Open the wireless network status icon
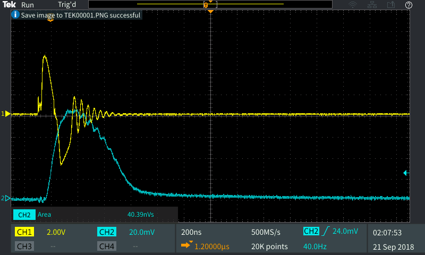425x255 pixels. pos(353,5)
